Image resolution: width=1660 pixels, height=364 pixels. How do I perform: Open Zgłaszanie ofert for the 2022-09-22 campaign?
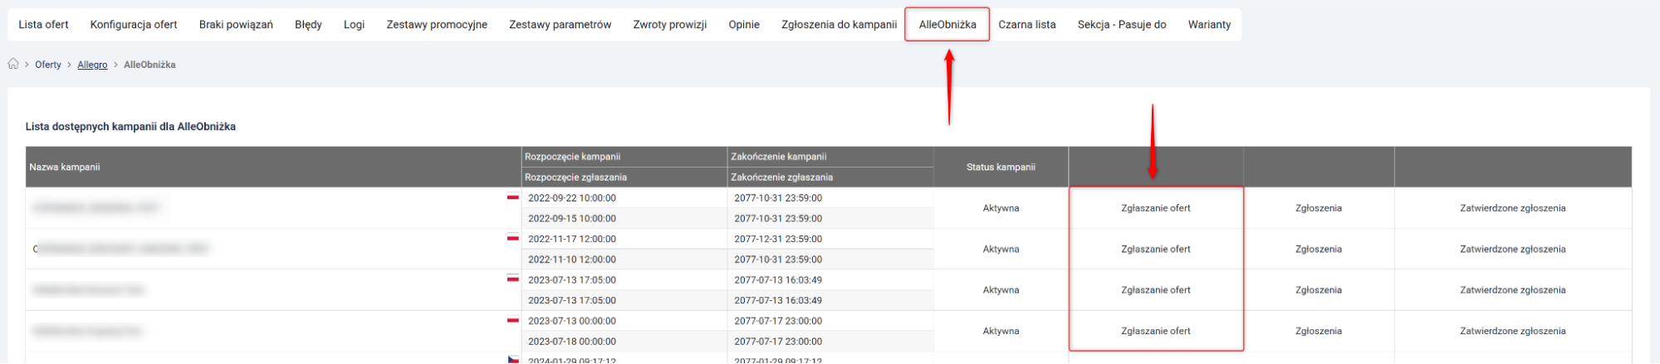click(1155, 208)
